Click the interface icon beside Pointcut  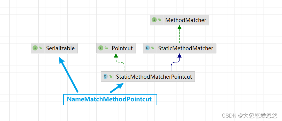tap(101, 48)
